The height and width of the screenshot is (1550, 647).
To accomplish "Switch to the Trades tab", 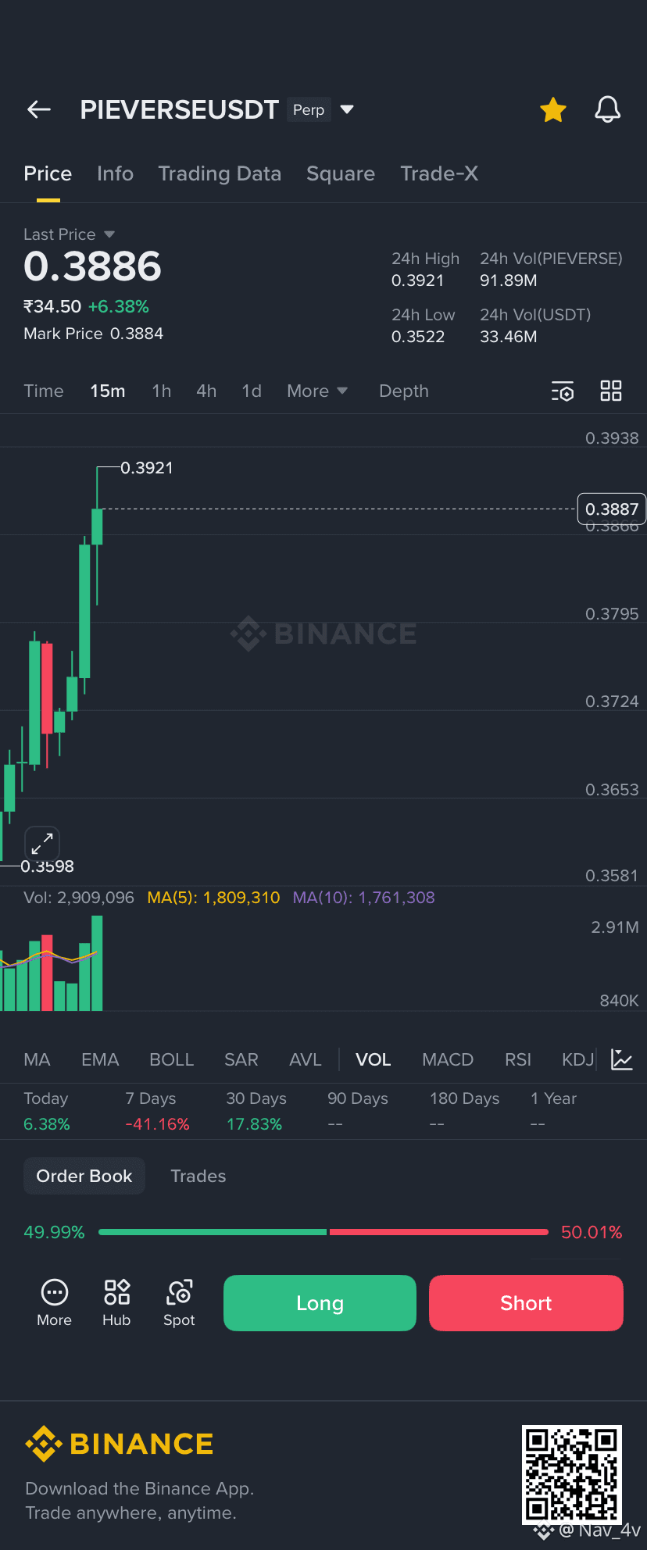I will point(198,1176).
